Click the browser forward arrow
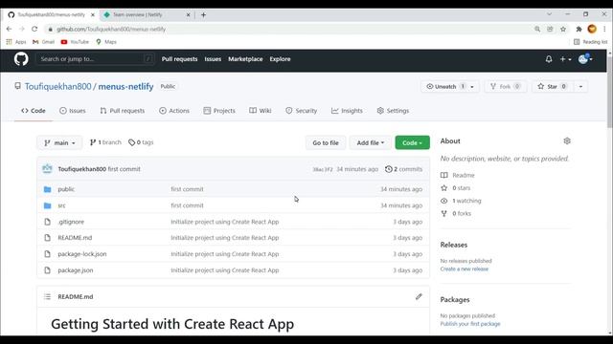Image resolution: width=613 pixels, height=344 pixels. click(x=22, y=29)
